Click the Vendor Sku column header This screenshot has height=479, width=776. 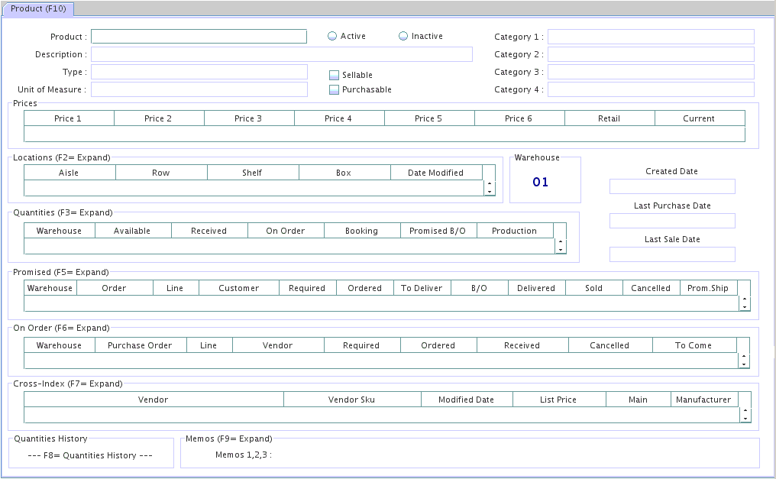[351, 400]
